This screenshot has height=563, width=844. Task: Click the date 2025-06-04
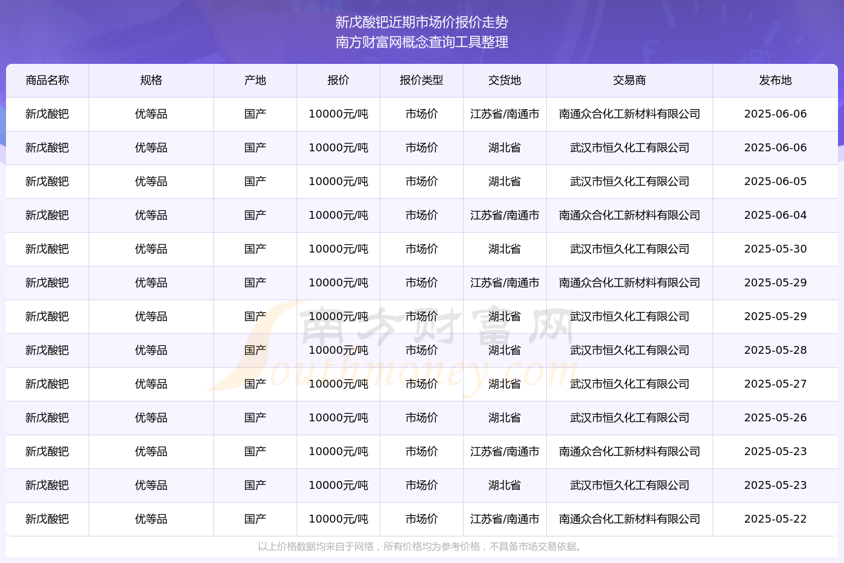[775, 215]
